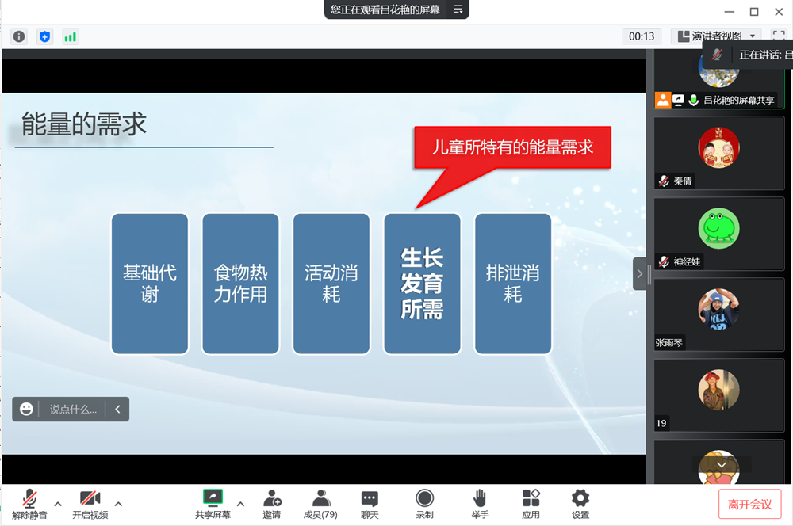This screenshot has height=526, width=793.
Task: Open the 聊天 chat panel
Action: click(x=370, y=504)
